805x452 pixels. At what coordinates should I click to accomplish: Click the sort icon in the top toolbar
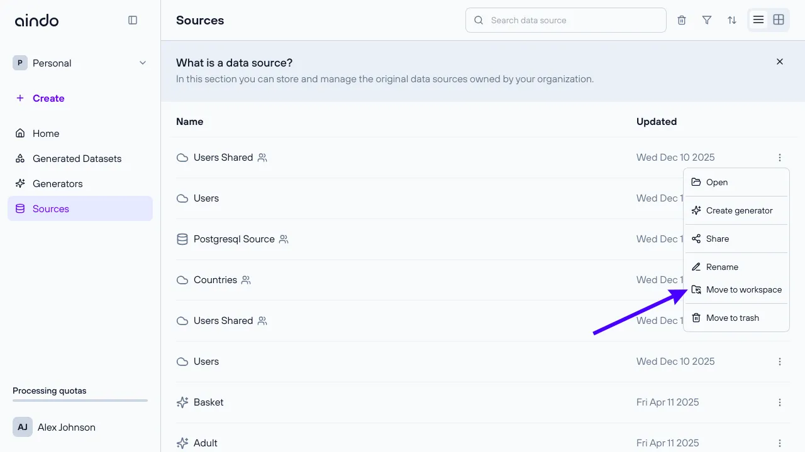pyautogui.click(x=731, y=19)
